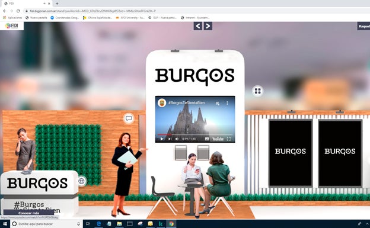370x228 pixels.
Task: Go to the previous stand arrow
Action: [198, 26]
